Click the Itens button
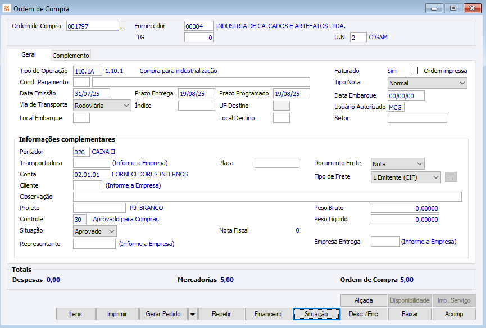The height and width of the screenshot is (328, 486). tap(75, 314)
